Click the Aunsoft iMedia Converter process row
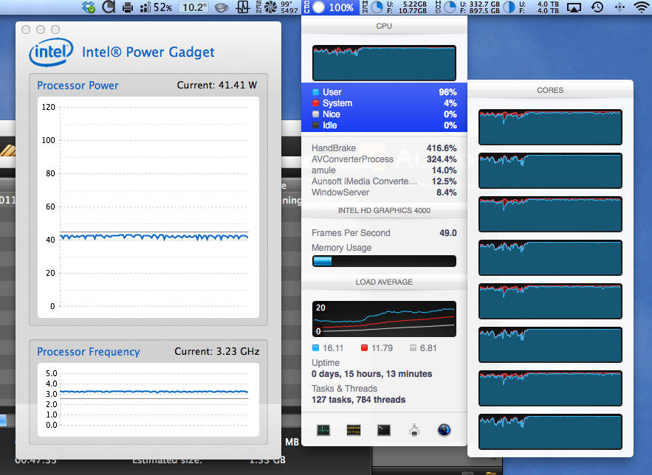 click(384, 181)
